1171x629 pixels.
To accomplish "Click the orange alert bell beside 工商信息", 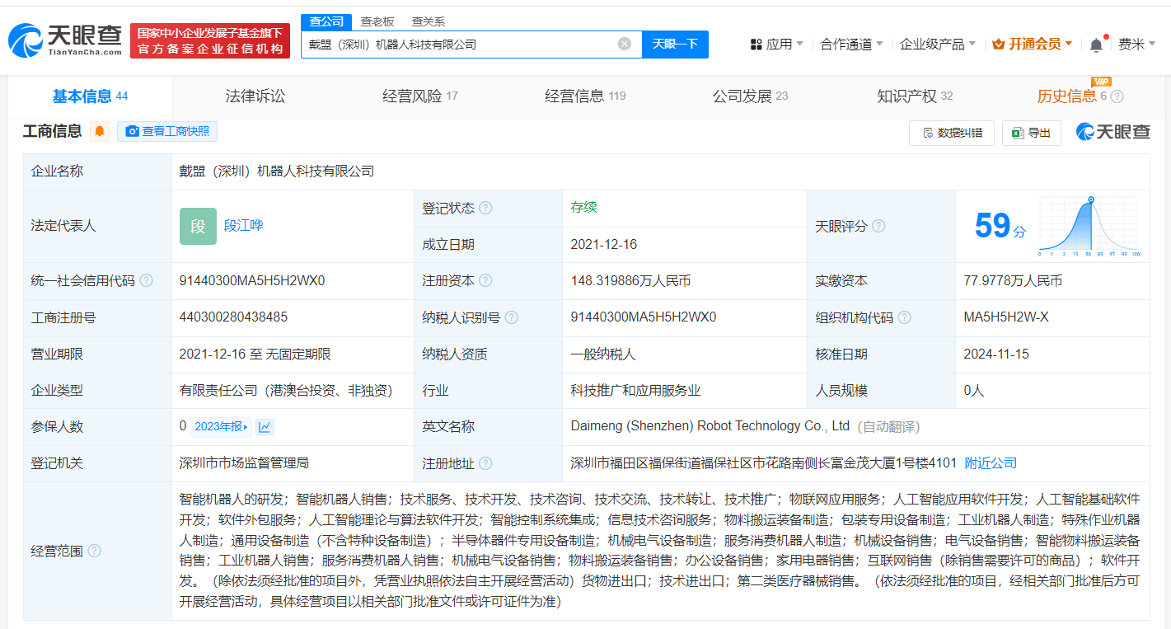I will pyautogui.click(x=100, y=131).
